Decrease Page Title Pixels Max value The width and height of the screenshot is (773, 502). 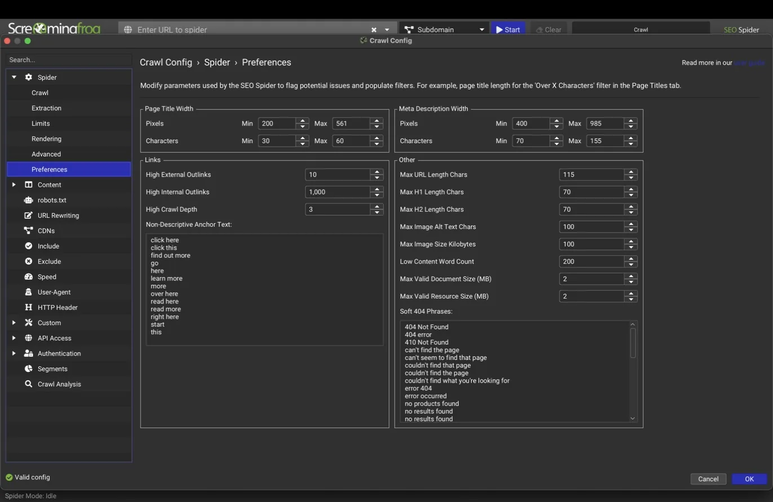(x=377, y=127)
